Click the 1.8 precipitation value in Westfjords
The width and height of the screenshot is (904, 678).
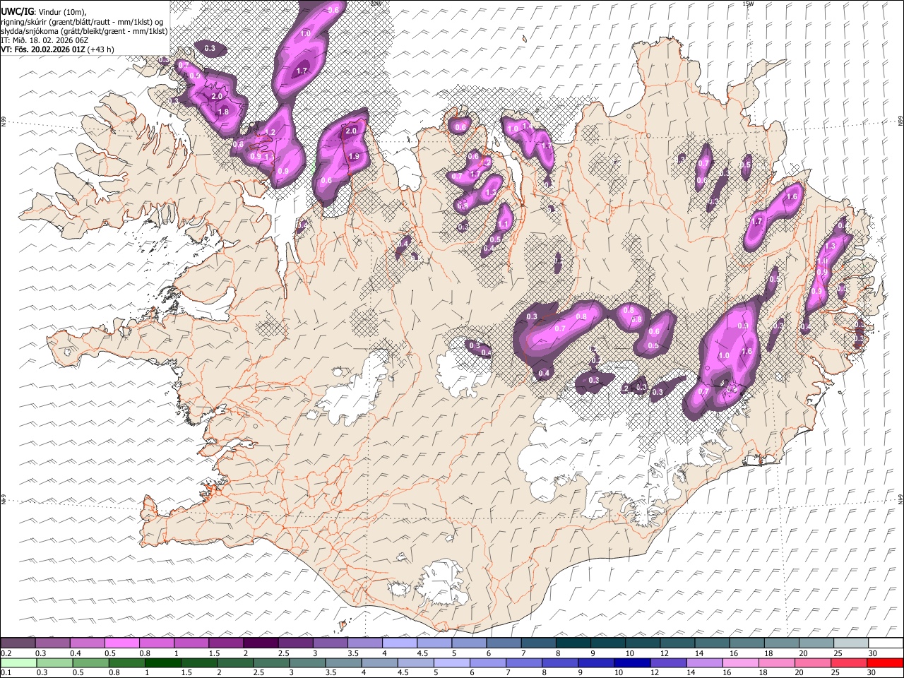[x=223, y=112]
